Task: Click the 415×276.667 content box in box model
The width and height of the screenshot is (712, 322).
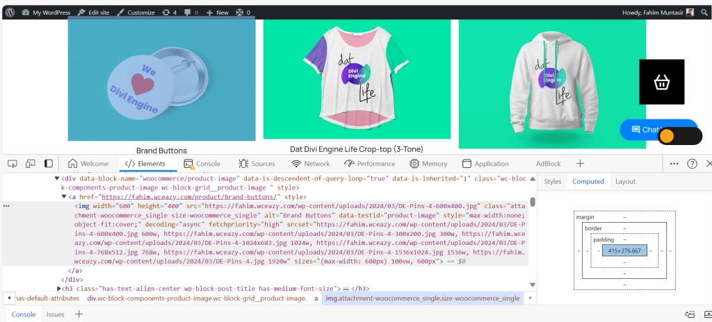Action: pyautogui.click(x=624, y=251)
